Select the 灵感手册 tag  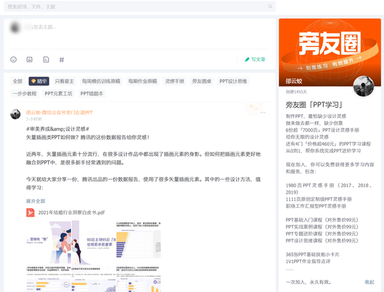tap(175, 81)
